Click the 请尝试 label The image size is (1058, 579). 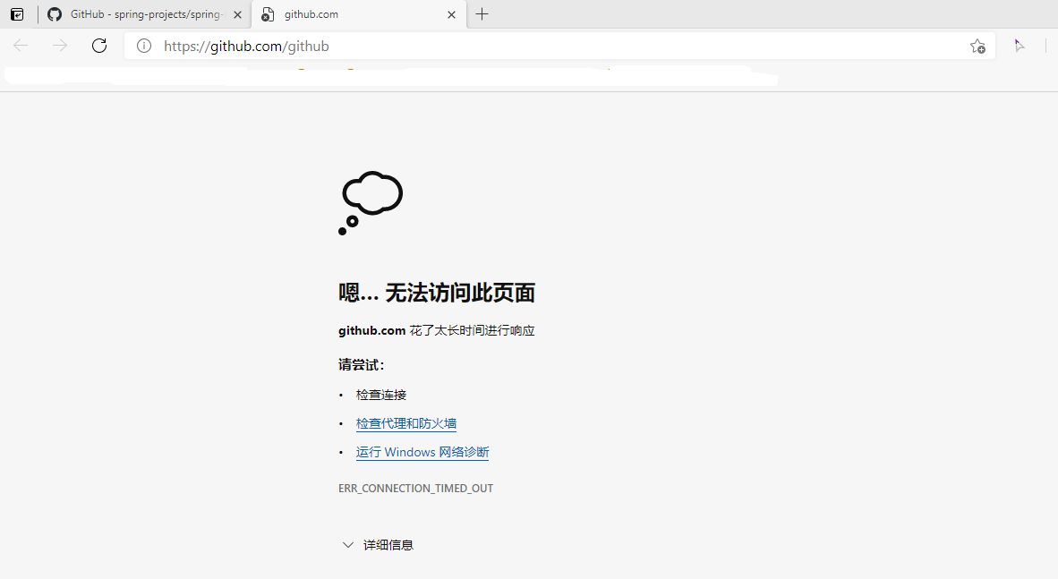click(362, 365)
